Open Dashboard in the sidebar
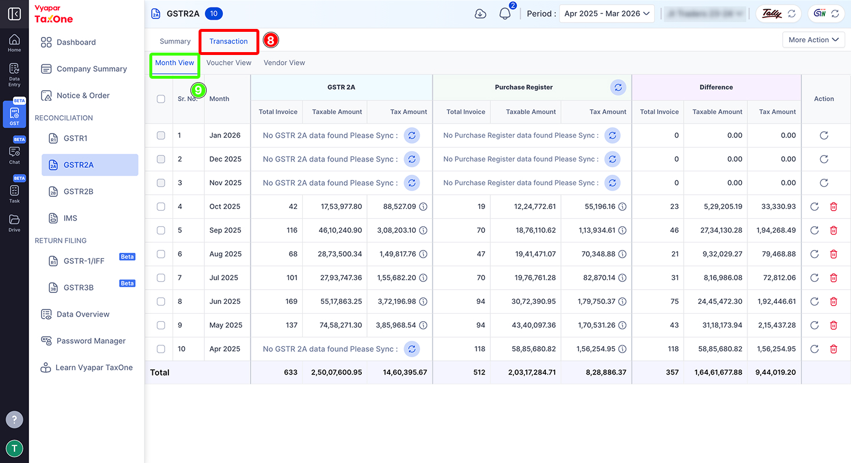The width and height of the screenshot is (851, 463). coord(76,42)
